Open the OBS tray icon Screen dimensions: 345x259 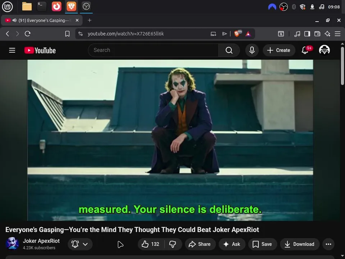click(284, 7)
